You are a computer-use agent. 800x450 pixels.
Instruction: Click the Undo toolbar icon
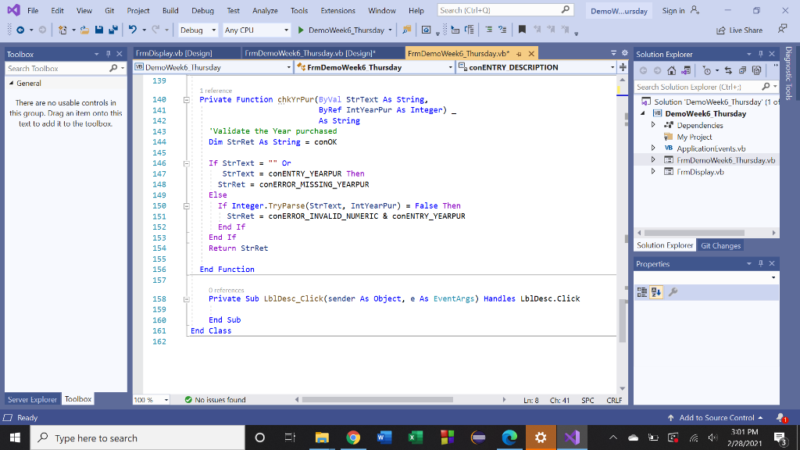point(133,31)
